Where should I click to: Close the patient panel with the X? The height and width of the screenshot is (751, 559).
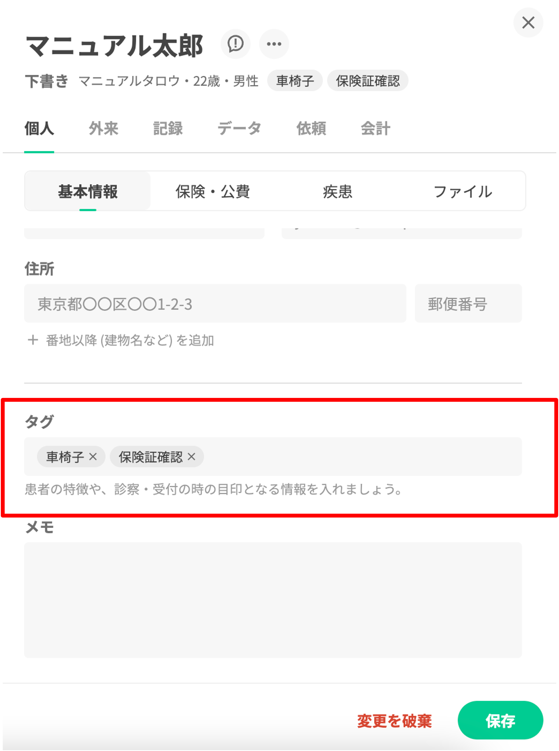(528, 23)
